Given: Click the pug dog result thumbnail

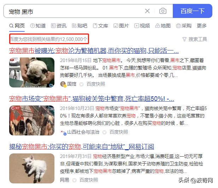Looking at the screenshot, I should (32, 72).
